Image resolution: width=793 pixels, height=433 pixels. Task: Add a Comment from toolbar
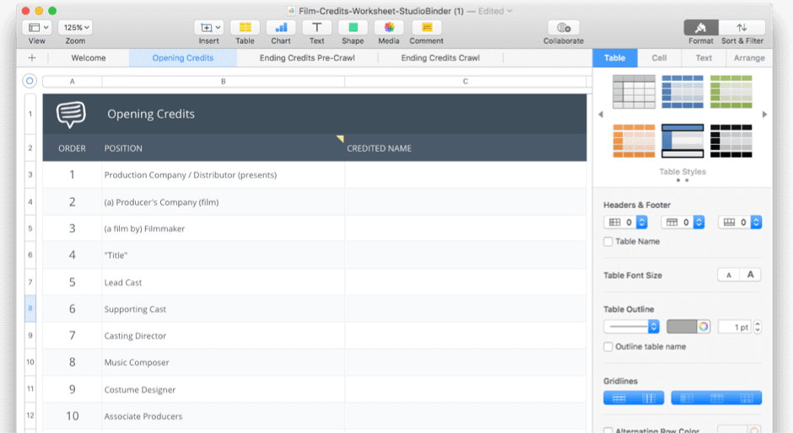click(426, 27)
